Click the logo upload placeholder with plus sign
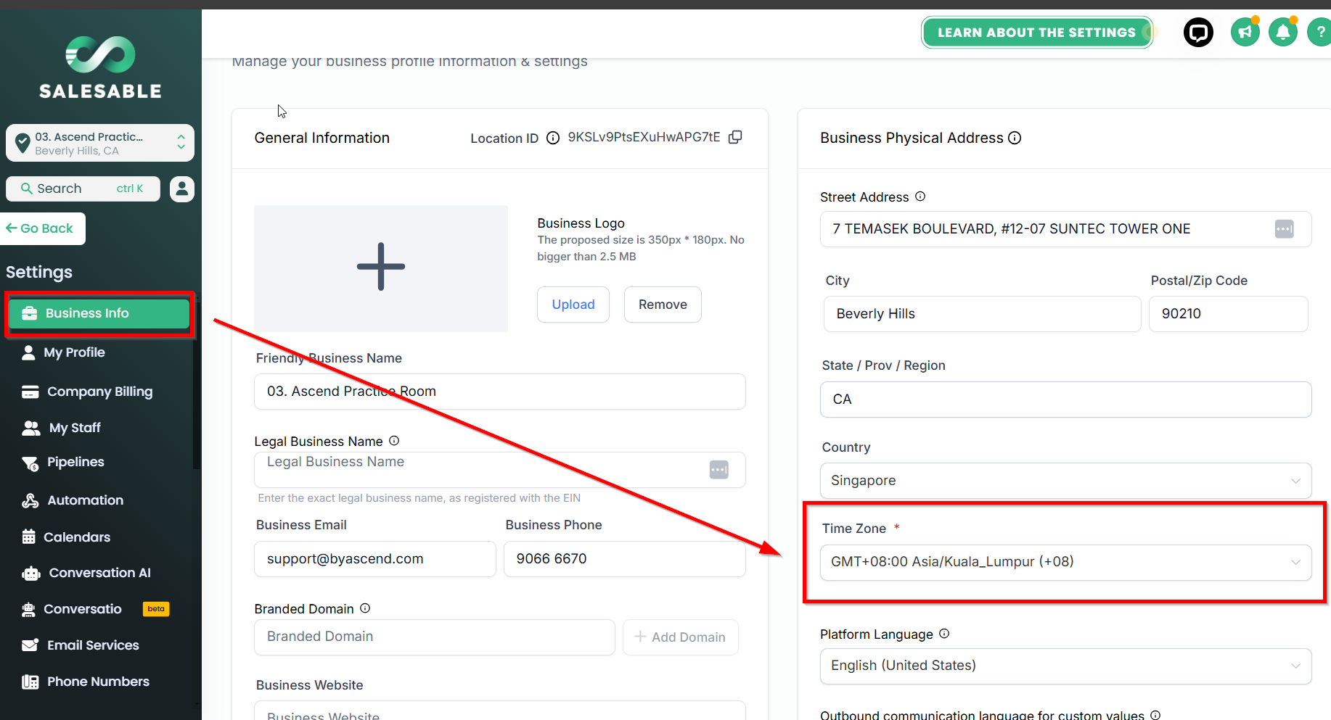Image resolution: width=1331 pixels, height=720 pixels. click(x=381, y=268)
